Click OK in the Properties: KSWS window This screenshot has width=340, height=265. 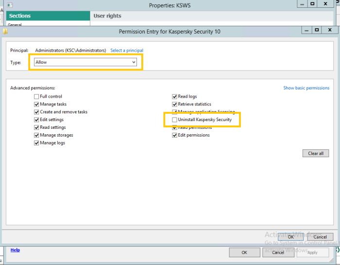[x=244, y=252]
